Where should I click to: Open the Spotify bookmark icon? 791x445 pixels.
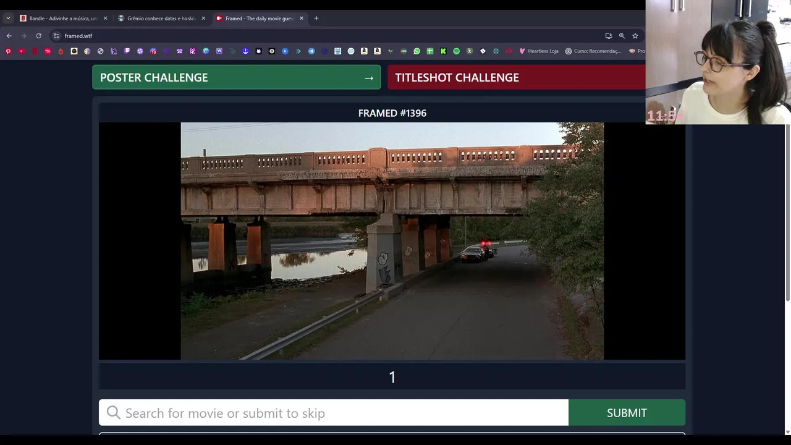pos(456,51)
